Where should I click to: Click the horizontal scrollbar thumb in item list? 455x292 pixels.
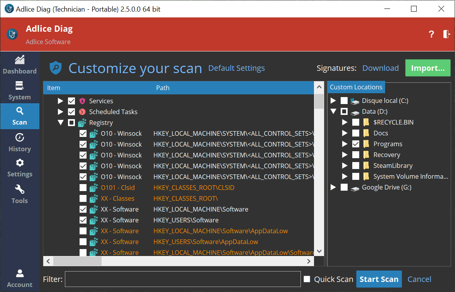point(77,261)
